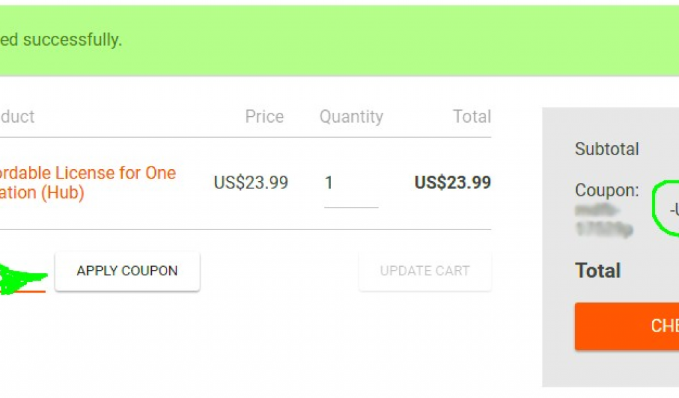The height and width of the screenshot is (398, 679).
Task: Select the Total column header in the table
Action: (x=472, y=117)
